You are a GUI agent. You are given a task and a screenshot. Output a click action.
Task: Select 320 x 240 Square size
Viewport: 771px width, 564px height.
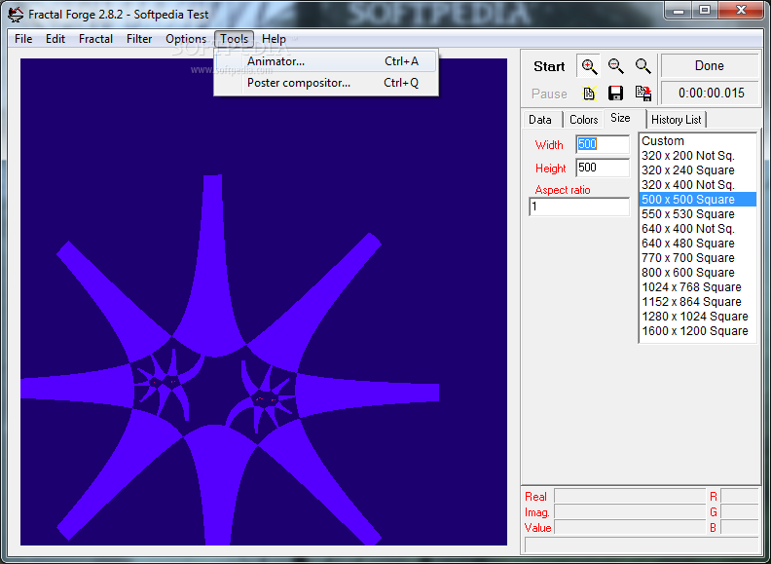point(697,170)
